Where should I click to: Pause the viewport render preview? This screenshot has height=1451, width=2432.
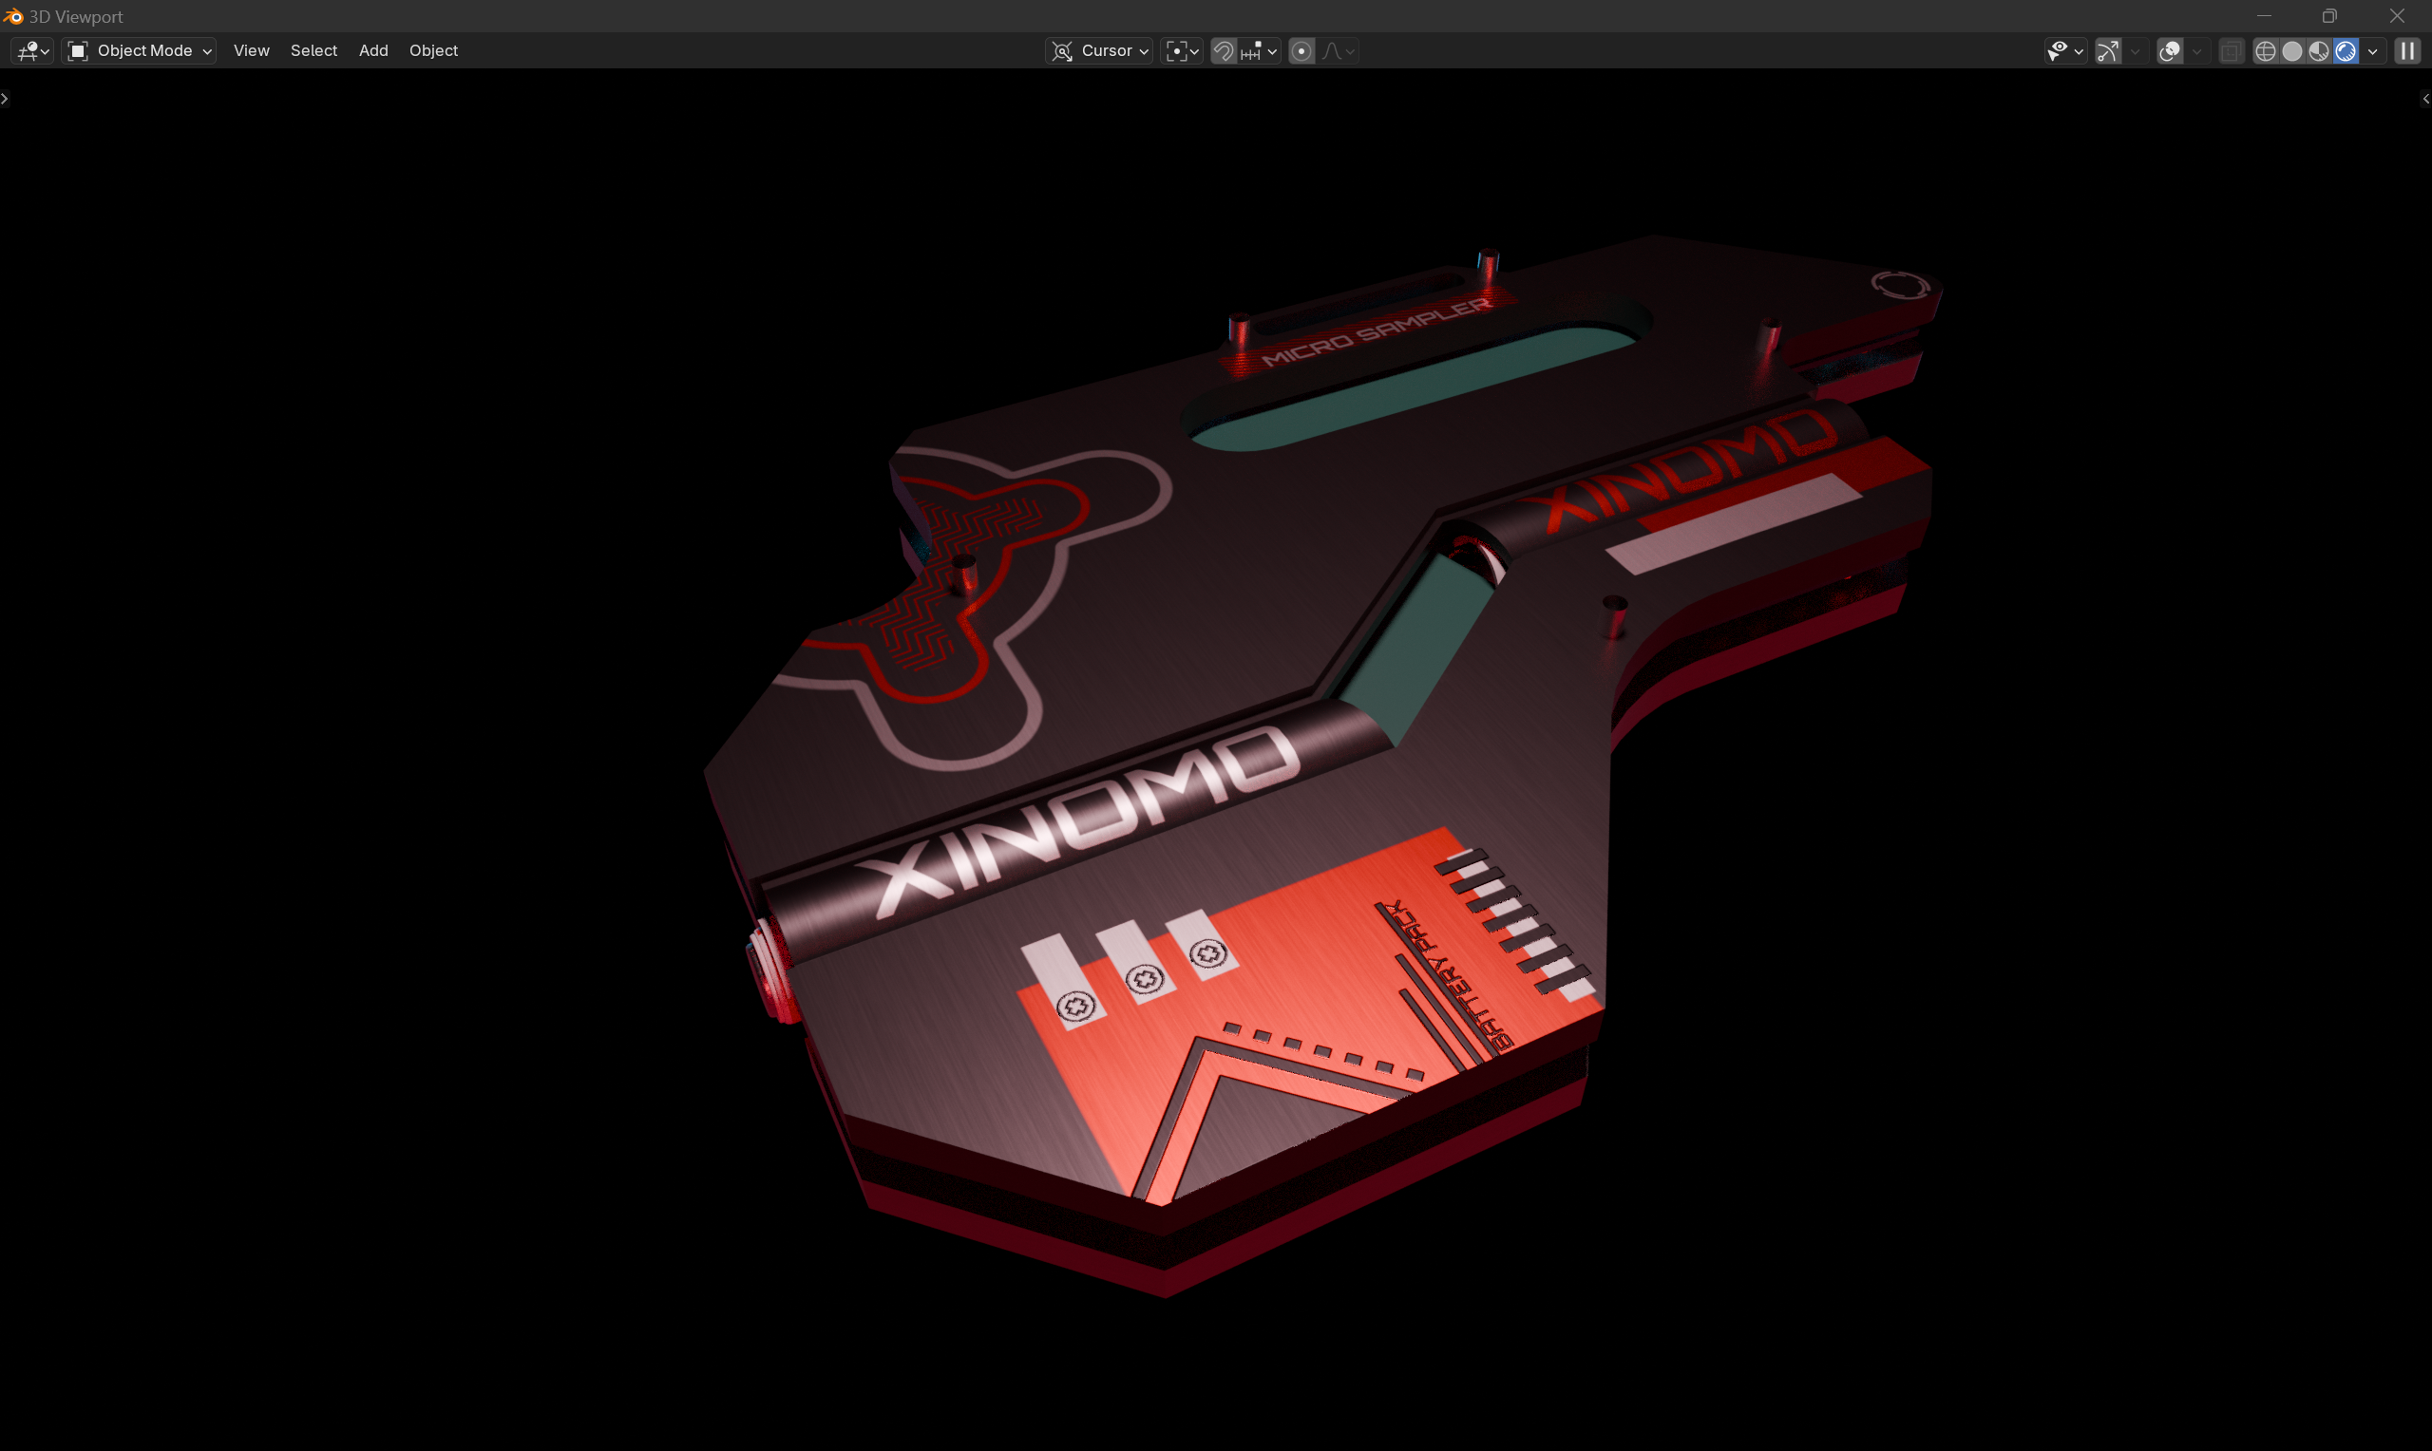coord(2407,51)
